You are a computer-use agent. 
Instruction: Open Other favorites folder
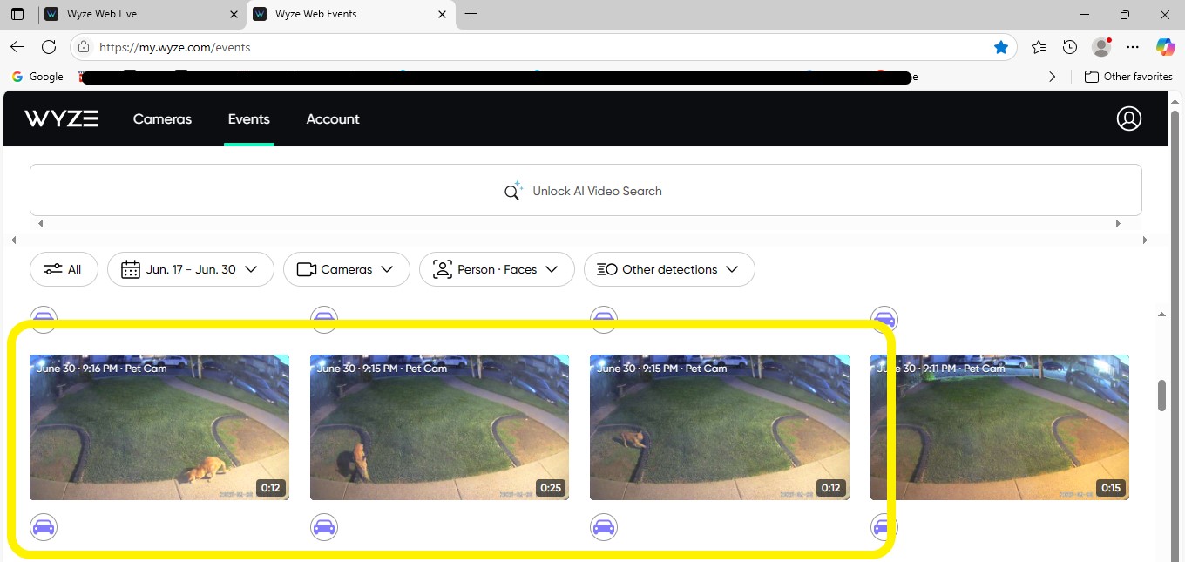coord(1128,77)
